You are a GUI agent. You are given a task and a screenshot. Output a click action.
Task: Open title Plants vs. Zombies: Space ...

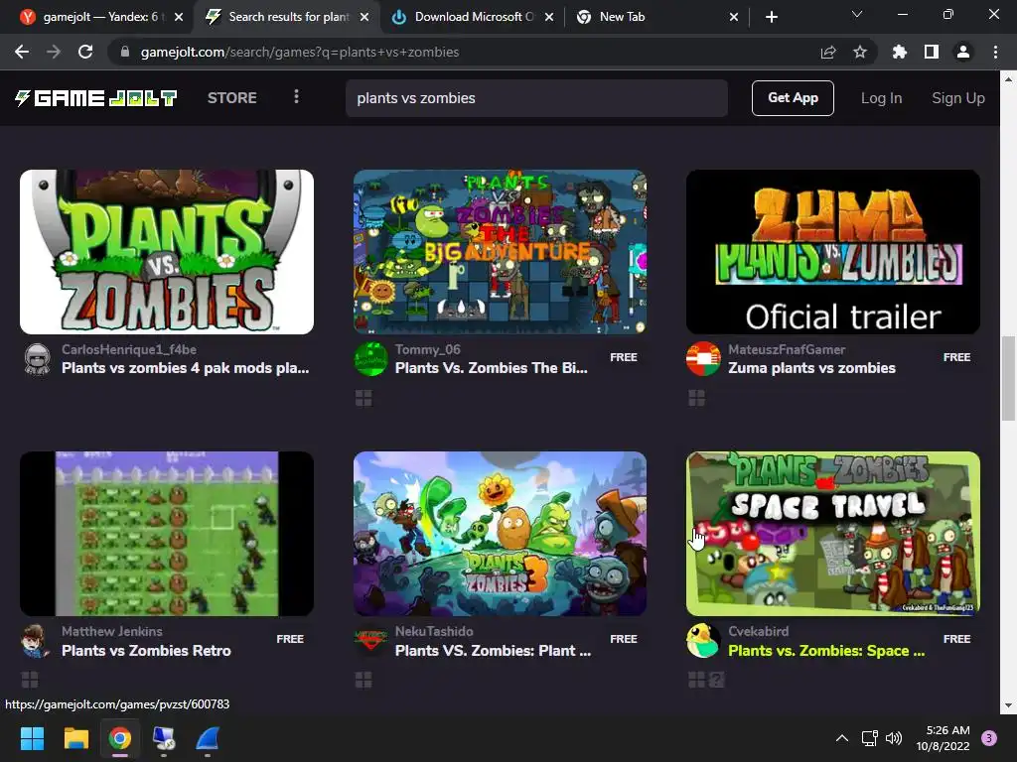pyautogui.click(x=826, y=651)
